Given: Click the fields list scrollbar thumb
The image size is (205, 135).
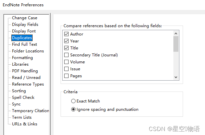Looking at the screenshot, I should [176, 43].
